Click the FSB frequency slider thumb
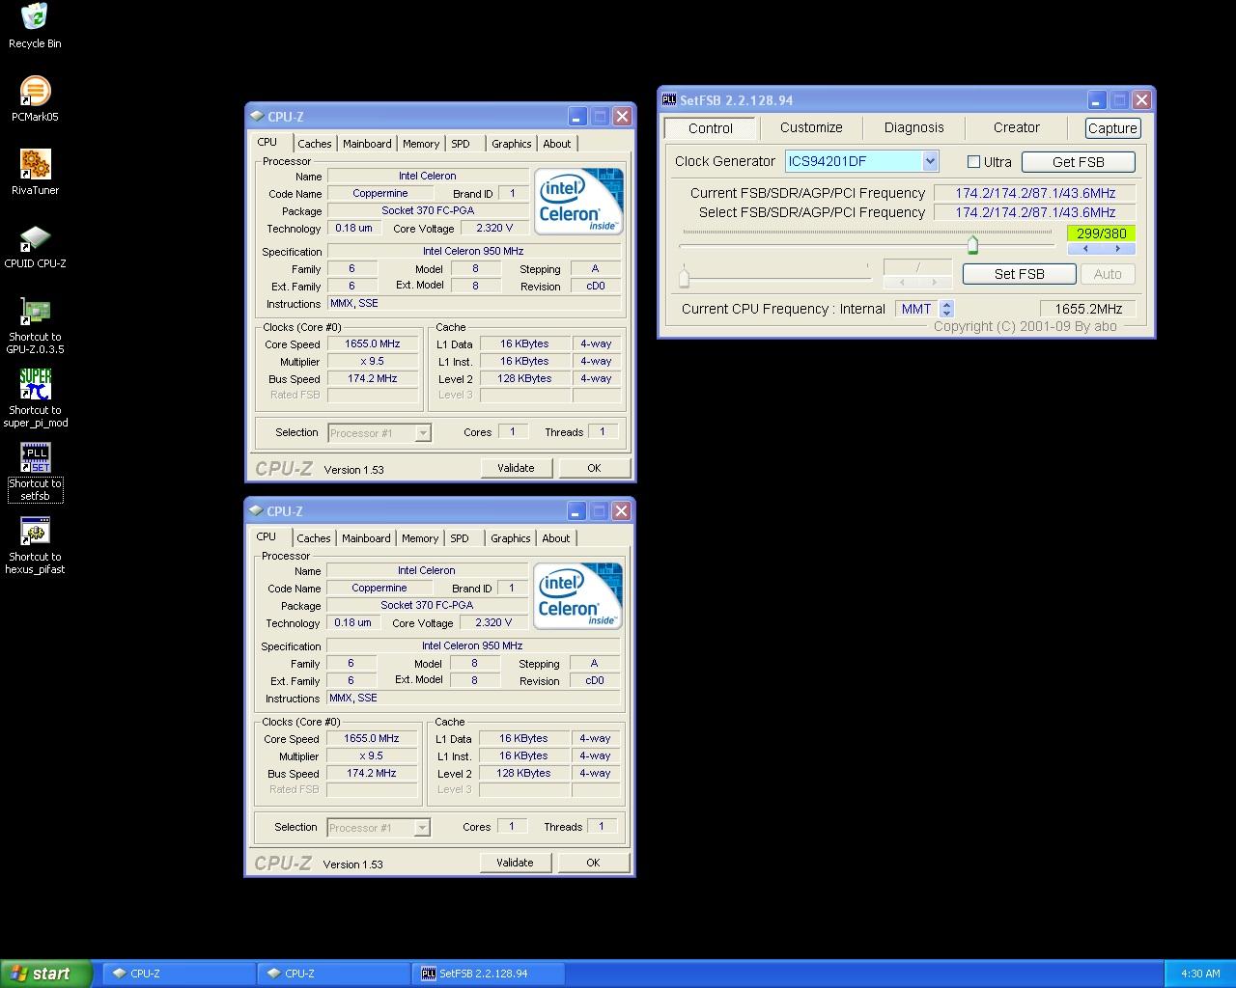The height and width of the screenshot is (988, 1236). pyautogui.click(x=972, y=244)
